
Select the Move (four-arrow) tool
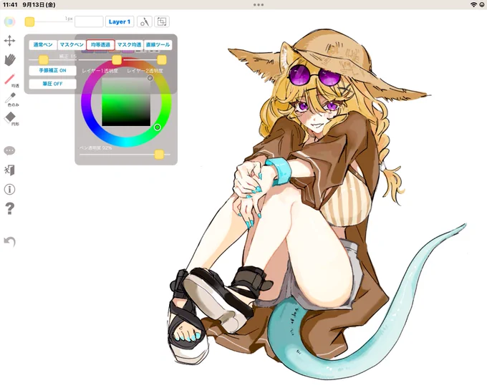tap(9, 41)
